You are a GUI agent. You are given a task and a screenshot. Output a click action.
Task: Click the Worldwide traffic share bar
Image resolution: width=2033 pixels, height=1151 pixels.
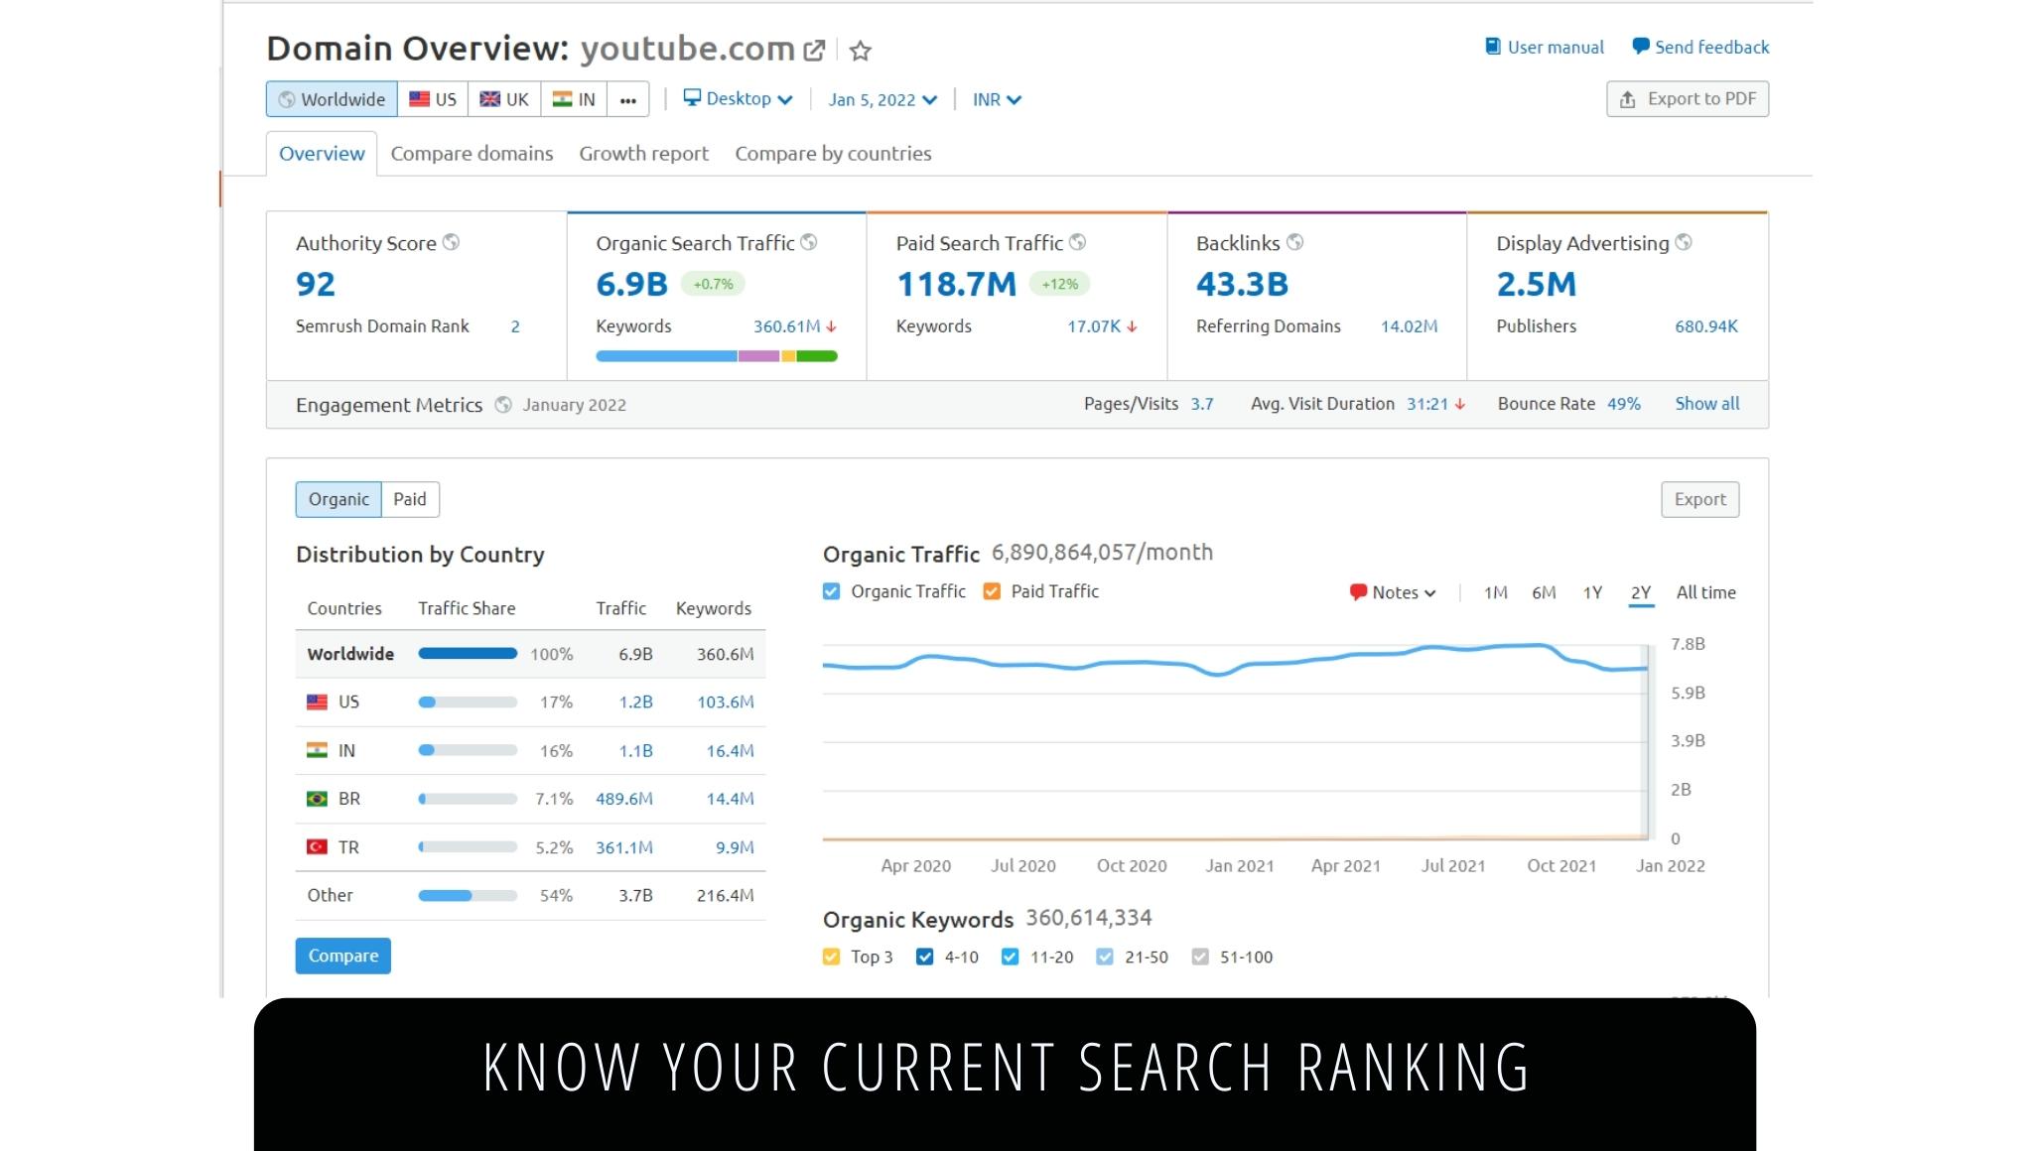tap(468, 654)
